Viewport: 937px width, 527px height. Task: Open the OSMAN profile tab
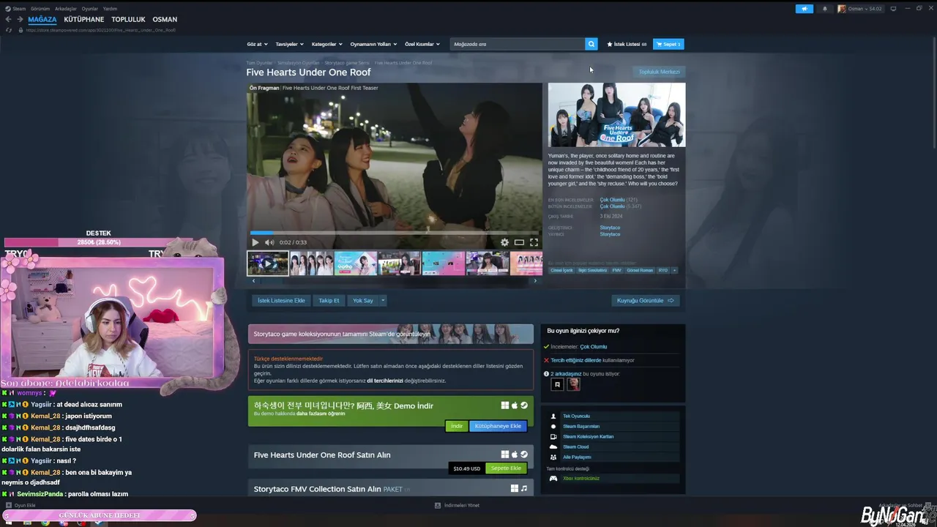click(165, 20)
